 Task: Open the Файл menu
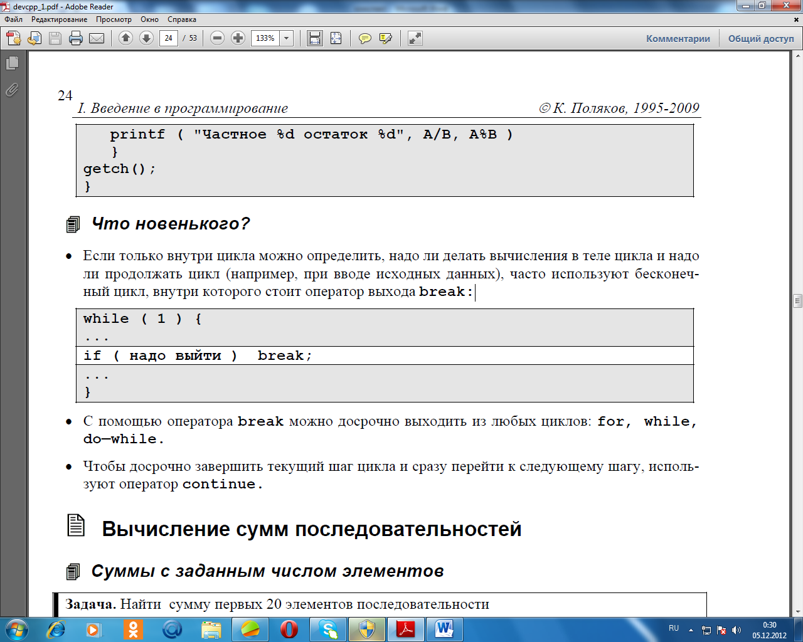click(x=13, y=19)
